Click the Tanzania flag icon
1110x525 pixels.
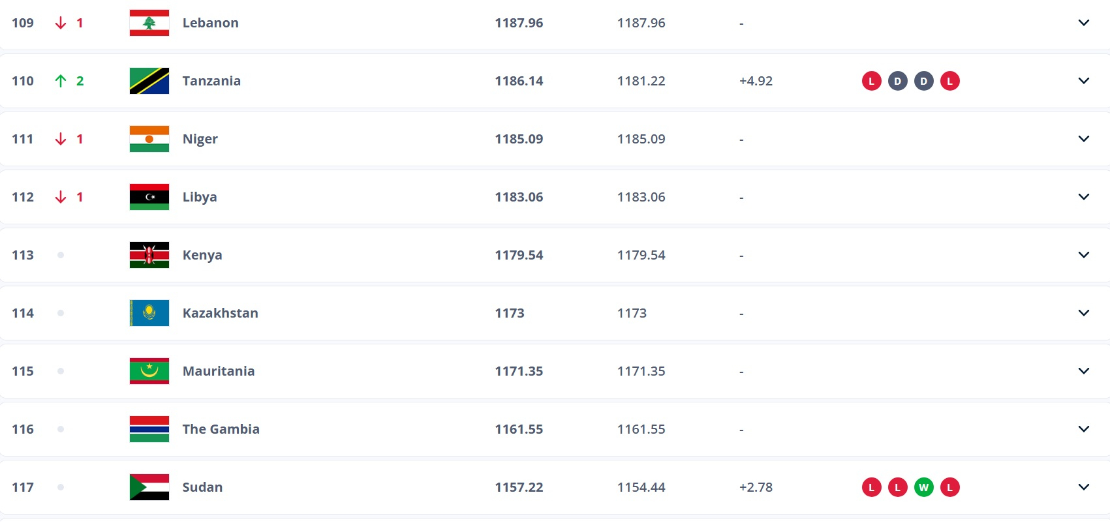[x=149, y=81]
